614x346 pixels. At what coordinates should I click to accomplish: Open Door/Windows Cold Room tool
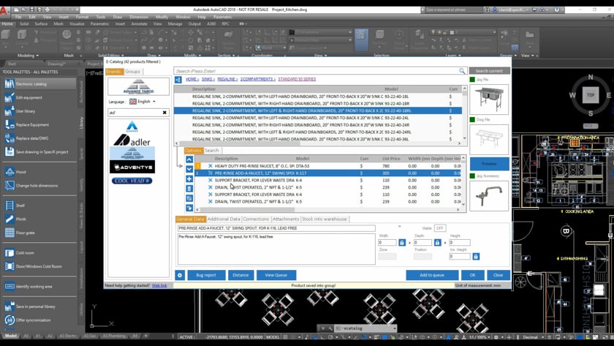39,266
